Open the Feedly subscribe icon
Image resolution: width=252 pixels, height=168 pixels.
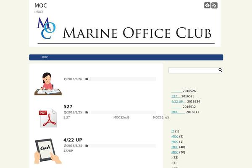207,5
